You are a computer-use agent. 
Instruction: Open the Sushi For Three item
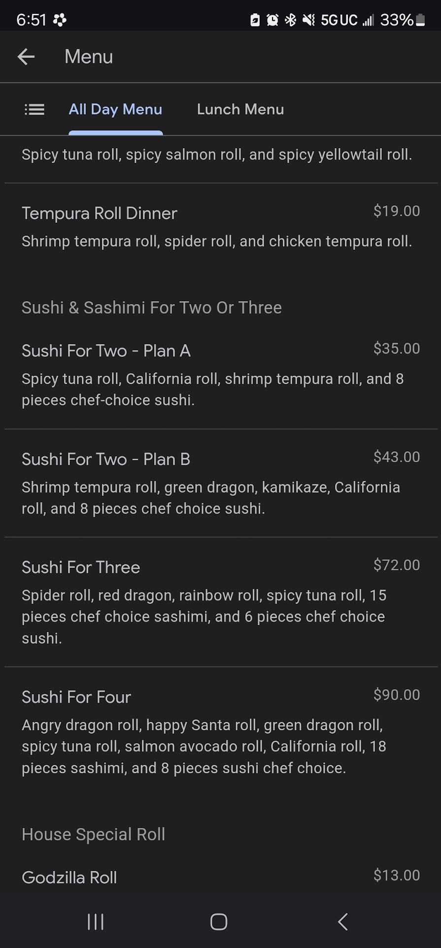[x=81, y=567]
